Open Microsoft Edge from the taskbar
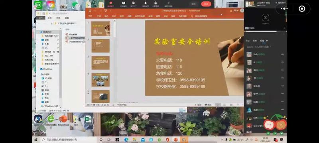This screenshot has height=143, width=319. [x=126, y=139]
